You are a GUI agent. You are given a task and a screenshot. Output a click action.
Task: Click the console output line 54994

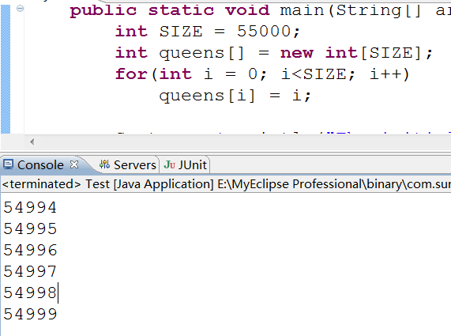(x=30, y=208)
